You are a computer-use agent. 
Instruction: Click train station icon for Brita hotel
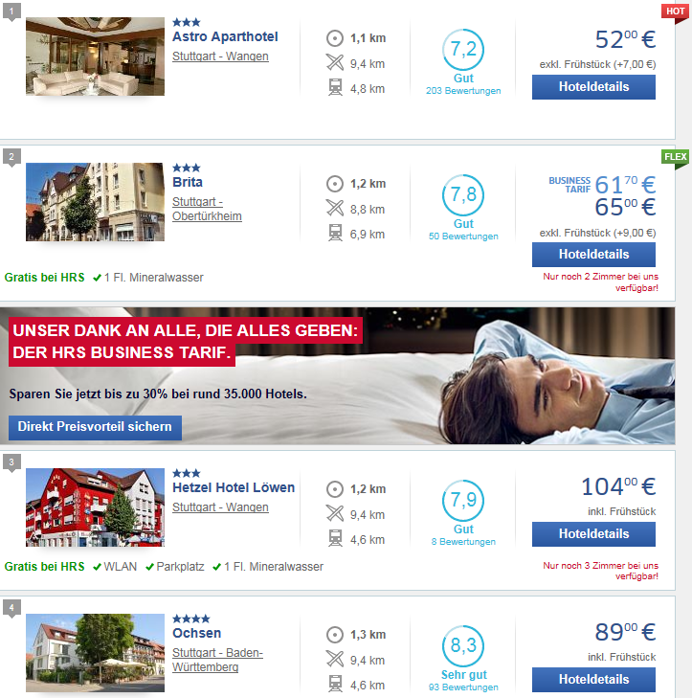335,233
